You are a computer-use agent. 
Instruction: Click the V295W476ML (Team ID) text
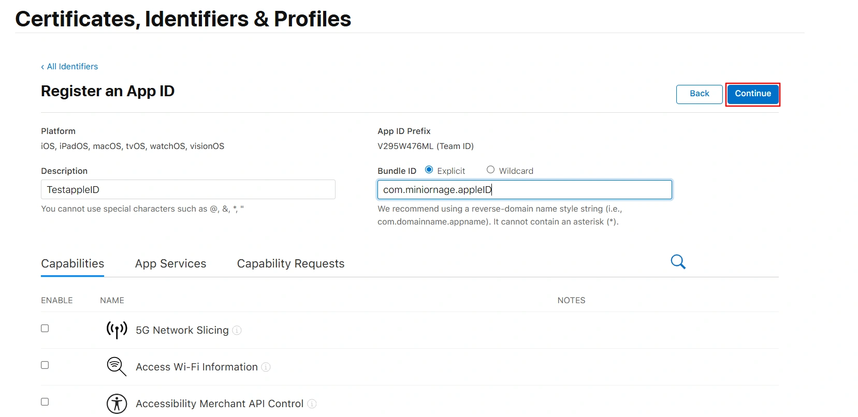point(426,146)
